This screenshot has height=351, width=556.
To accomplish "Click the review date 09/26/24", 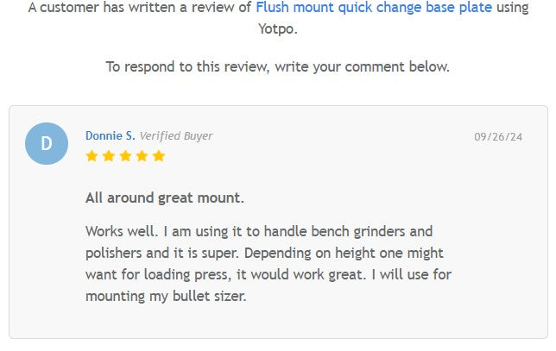I will click(498, 136).
